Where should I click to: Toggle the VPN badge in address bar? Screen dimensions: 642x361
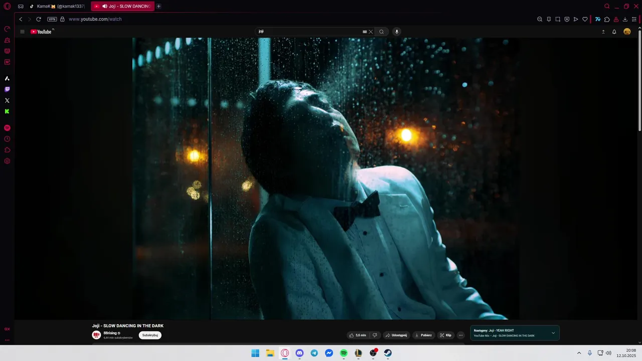pos(52,19)
